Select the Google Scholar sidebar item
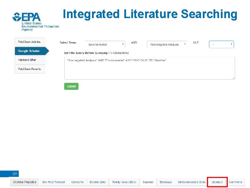Screen dimensions: 250x188 pos(32,51)
